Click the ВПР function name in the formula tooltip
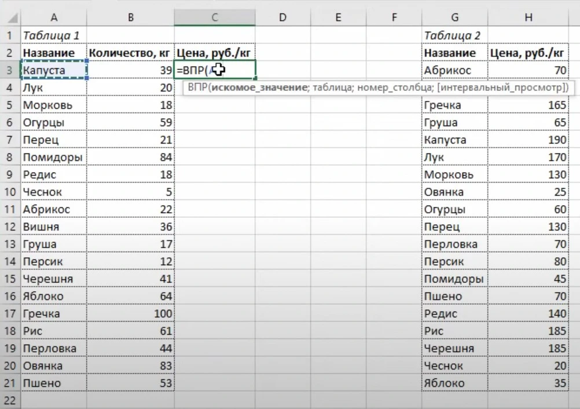 click(x=197, y=87)
